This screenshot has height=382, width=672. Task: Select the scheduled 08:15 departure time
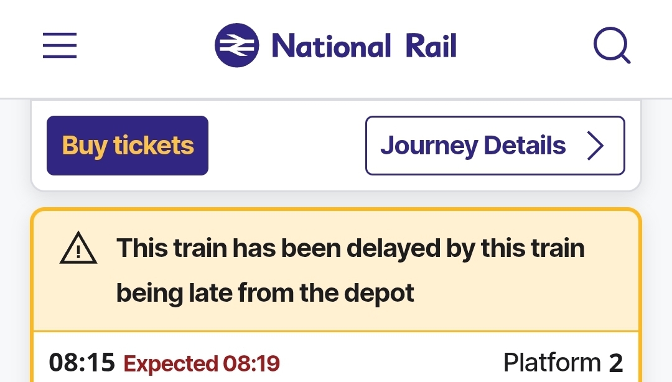(82, 363)
